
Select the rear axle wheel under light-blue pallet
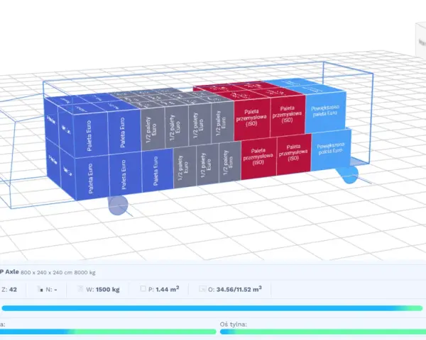coord(349,175)
